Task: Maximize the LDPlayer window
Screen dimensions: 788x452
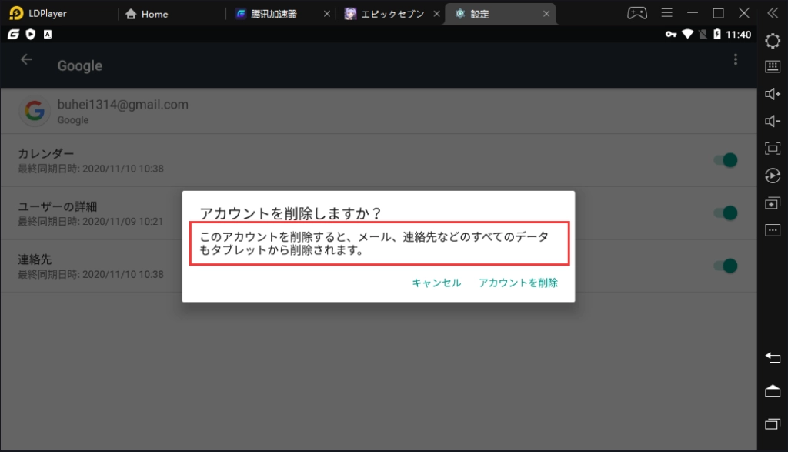Action: point(718,13)
